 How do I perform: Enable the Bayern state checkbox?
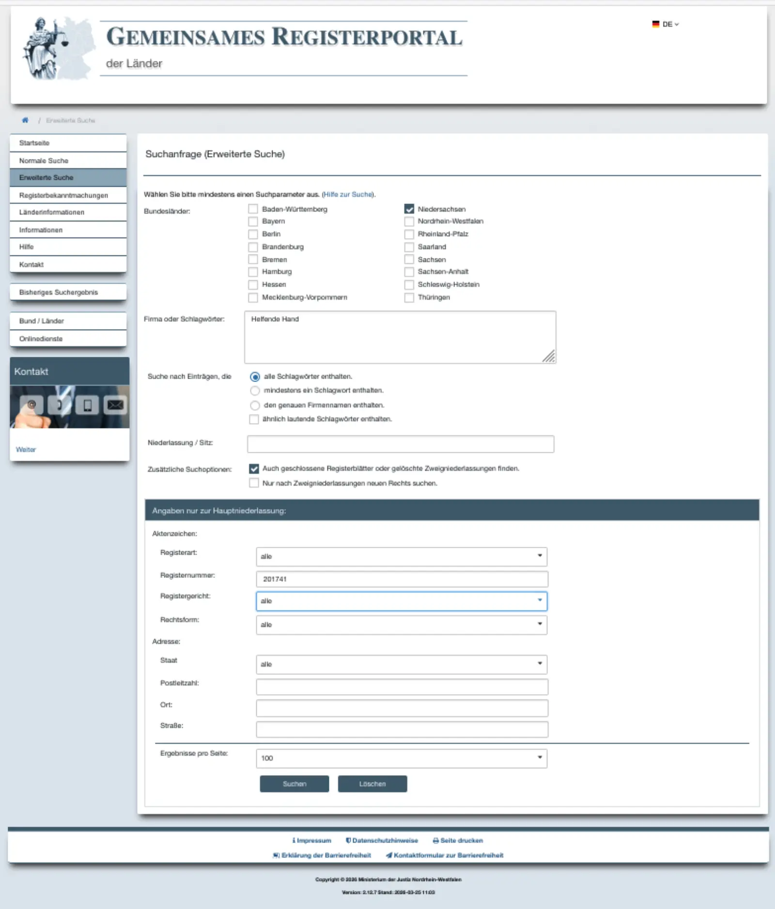pyautogui.click(x=253, y=222)
